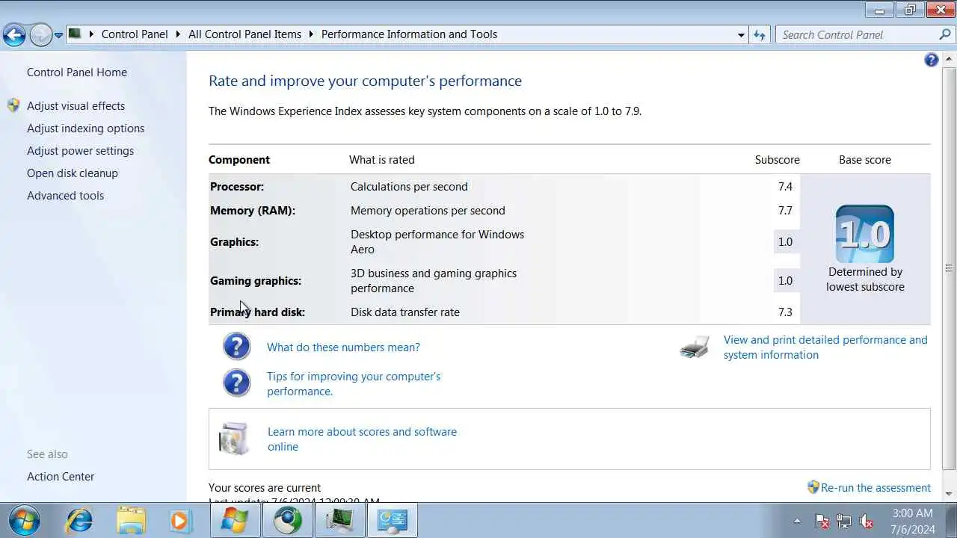
Task: Open the address bar history dropdown
Action: pos(741,34)
